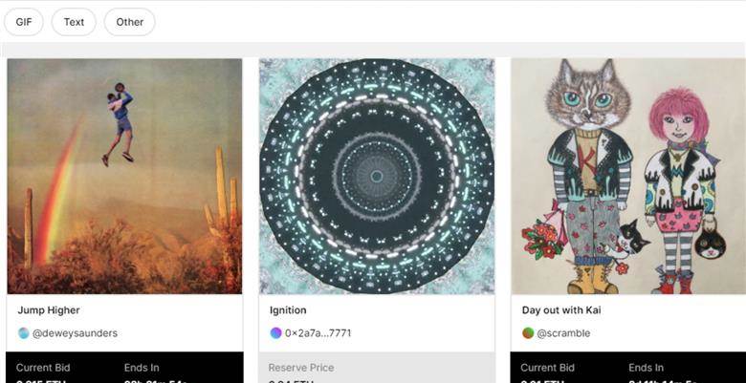The width and height of the screenshot is (746, 383).
Task: Visit the @scramble profile
Action: [563, 333]
